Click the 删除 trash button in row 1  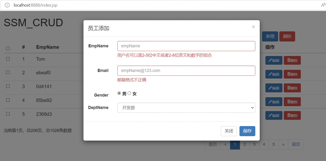click(x=292, y=60)
